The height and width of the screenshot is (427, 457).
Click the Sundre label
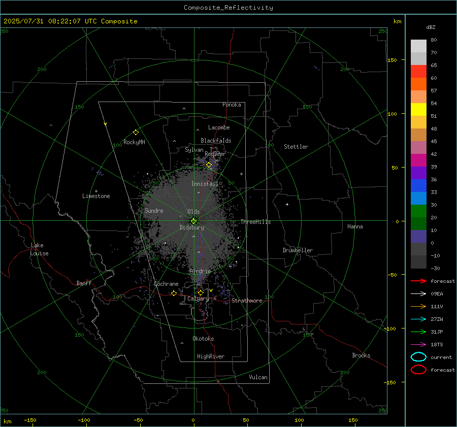tap(154, 210)
